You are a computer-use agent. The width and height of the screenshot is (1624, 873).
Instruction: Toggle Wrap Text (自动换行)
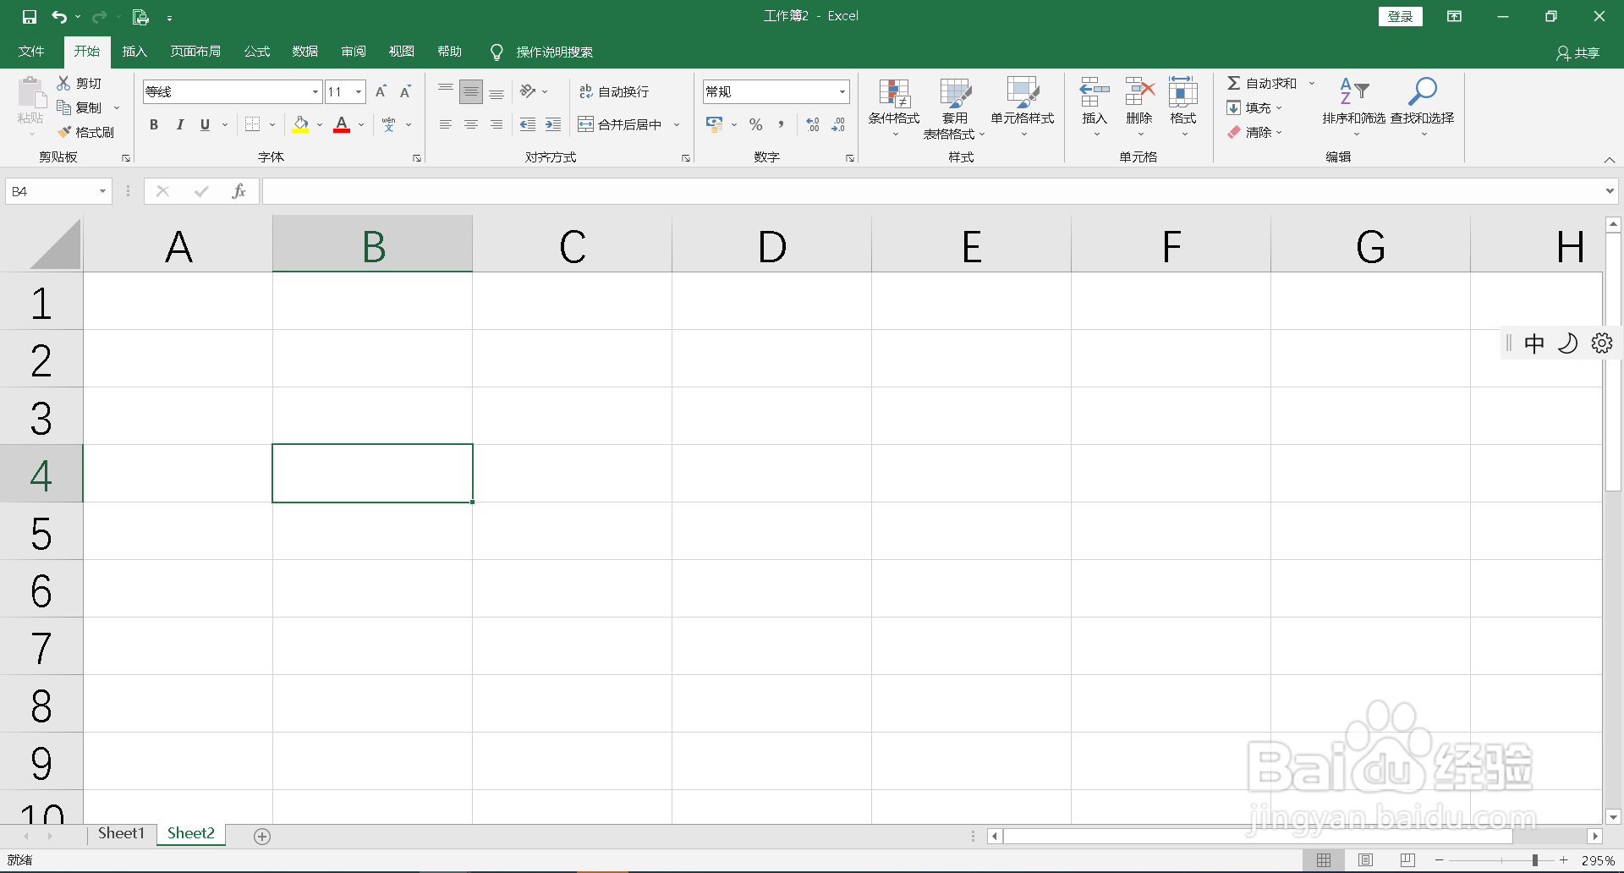(615, 91)
